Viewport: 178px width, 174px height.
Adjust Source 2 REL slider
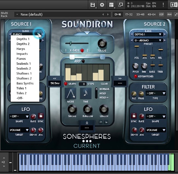tap(160, 50)
